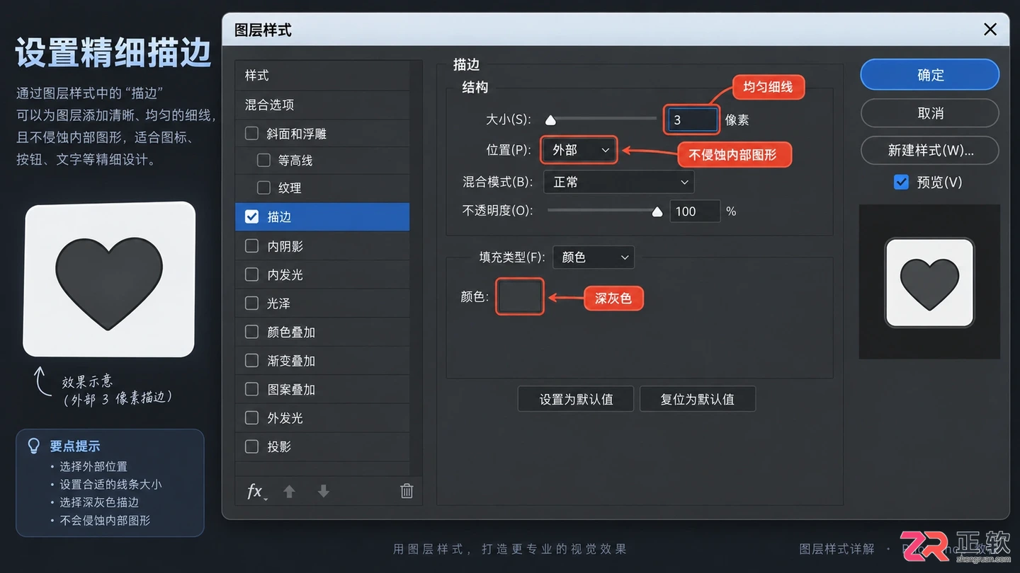The image size is (1020, 573).
Task: Select the 内阴影 row label
Action: point(285,246)
